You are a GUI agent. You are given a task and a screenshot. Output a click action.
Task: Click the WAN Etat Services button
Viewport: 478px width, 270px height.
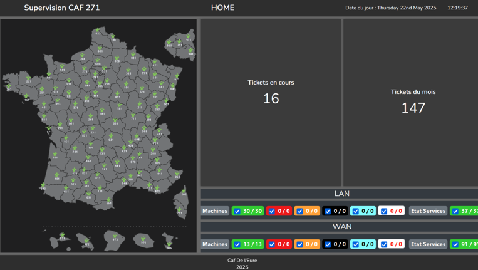(428, 244)
